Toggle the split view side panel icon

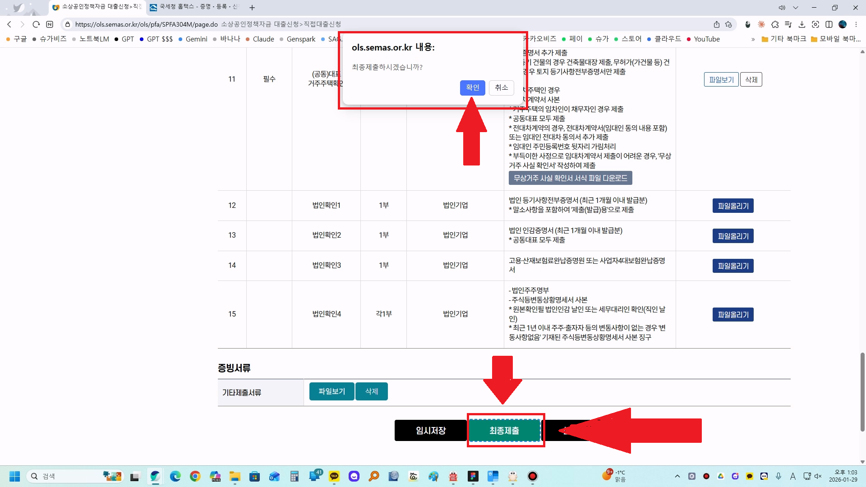pos(829,24)
